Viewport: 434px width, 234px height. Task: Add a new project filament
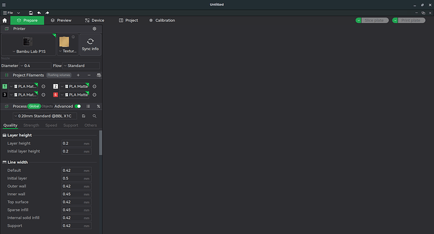coord(78,75)
